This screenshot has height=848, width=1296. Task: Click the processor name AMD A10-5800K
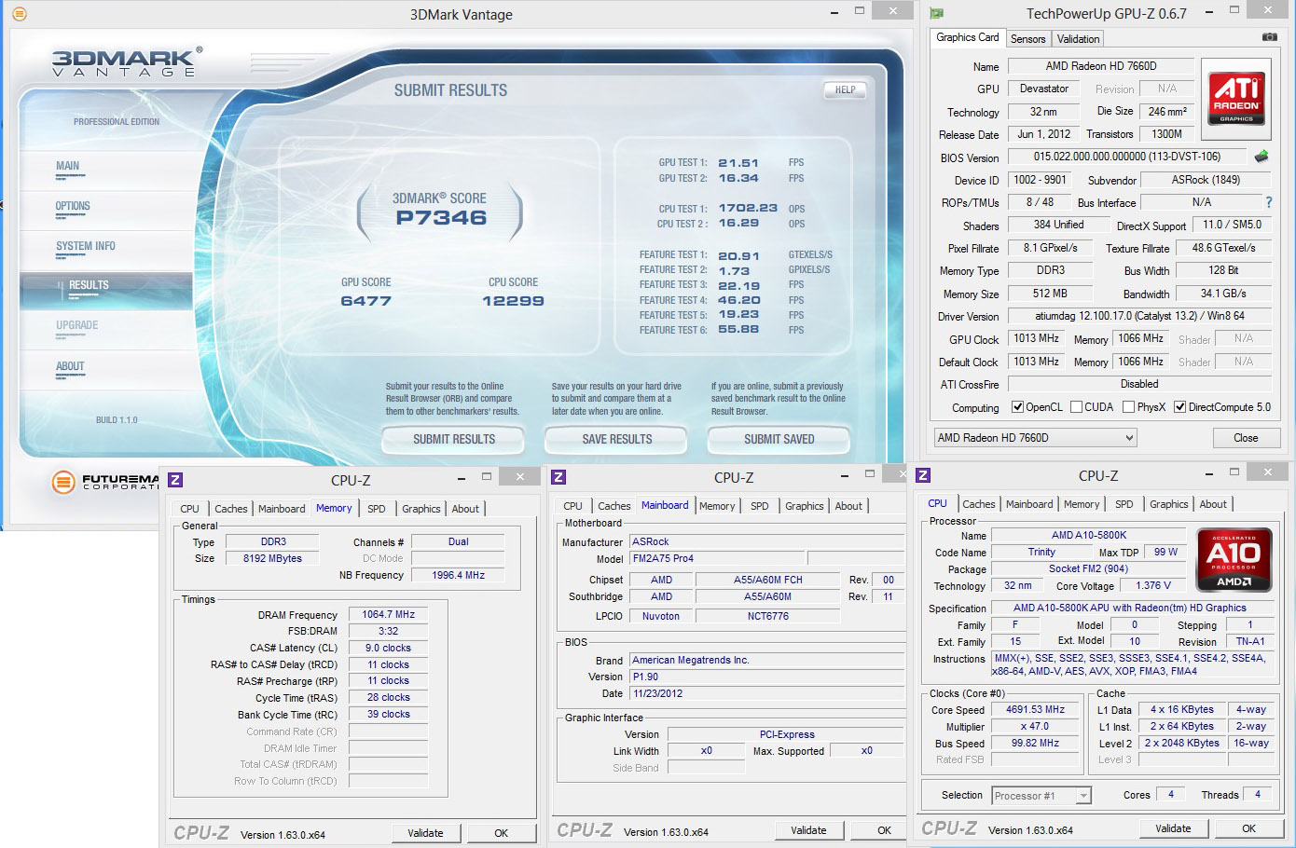(x=1088, y=536)
